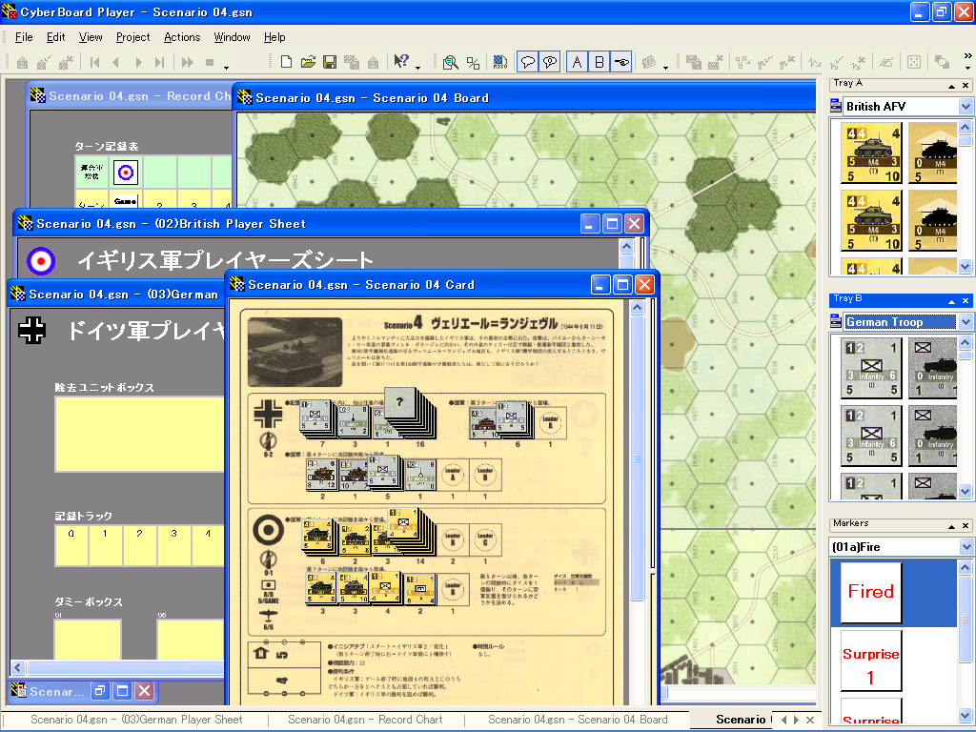Screen dimensions: 976x732
Task: Toggle Tray B visibility button
Action: click(600, 62)
